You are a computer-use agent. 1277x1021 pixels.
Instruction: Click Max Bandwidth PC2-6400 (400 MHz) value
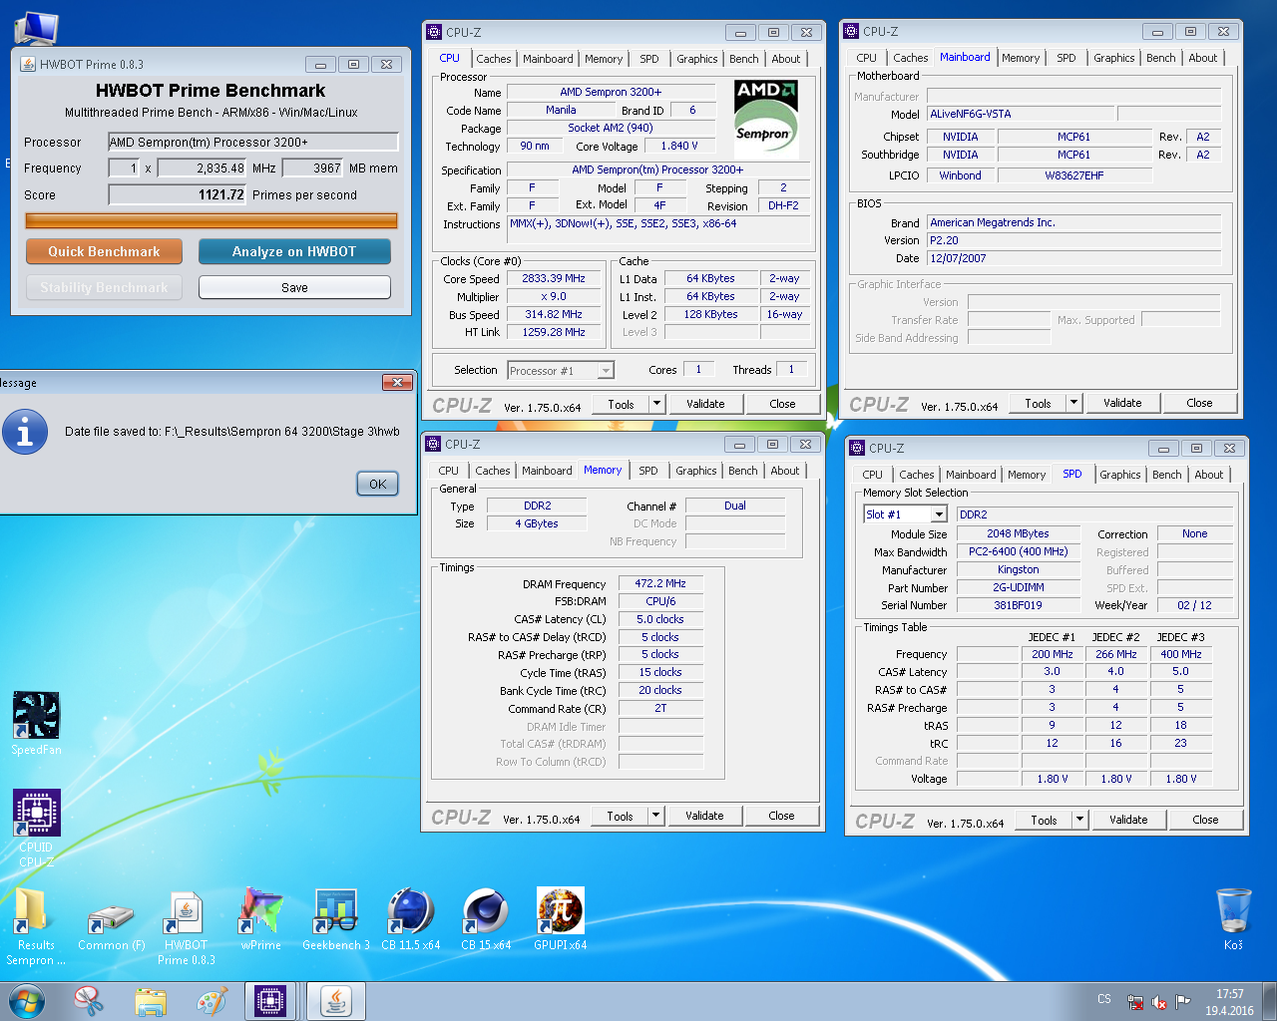click(x=1019, y=551)
